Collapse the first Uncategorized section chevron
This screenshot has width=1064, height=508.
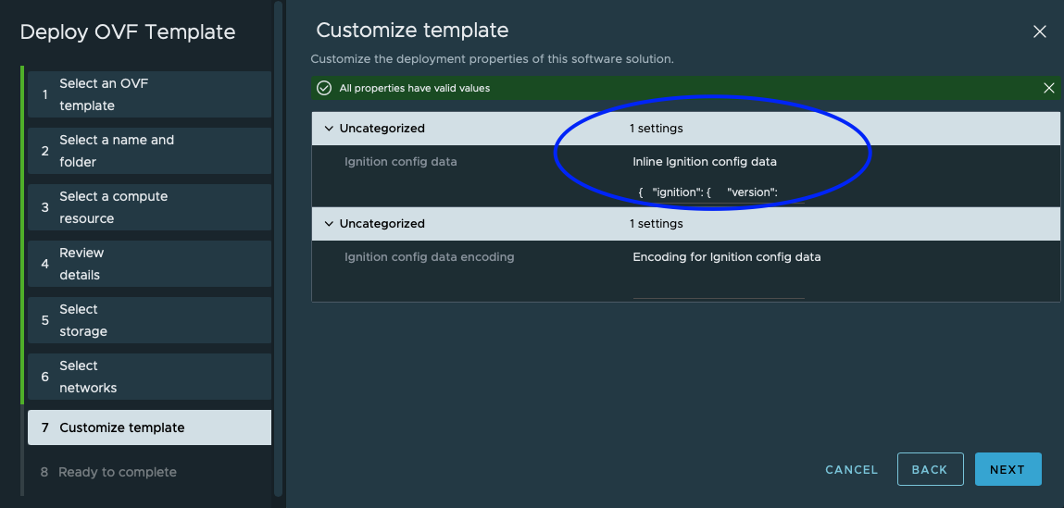(329, 129)
